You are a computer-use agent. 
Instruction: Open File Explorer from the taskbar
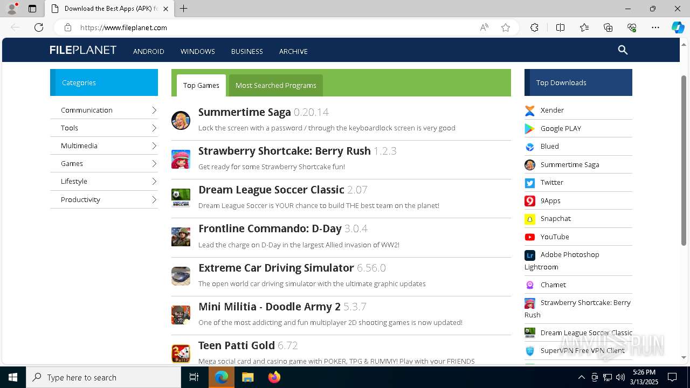coord(247,377)
